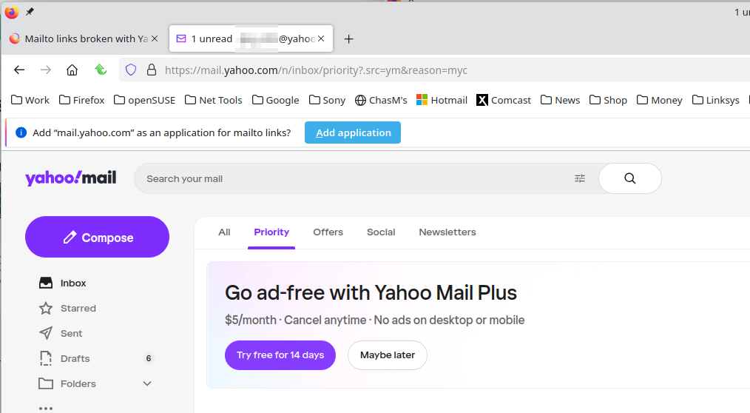Click Try free for 14 days
This screenshot has width=750, height=413.
280,355
